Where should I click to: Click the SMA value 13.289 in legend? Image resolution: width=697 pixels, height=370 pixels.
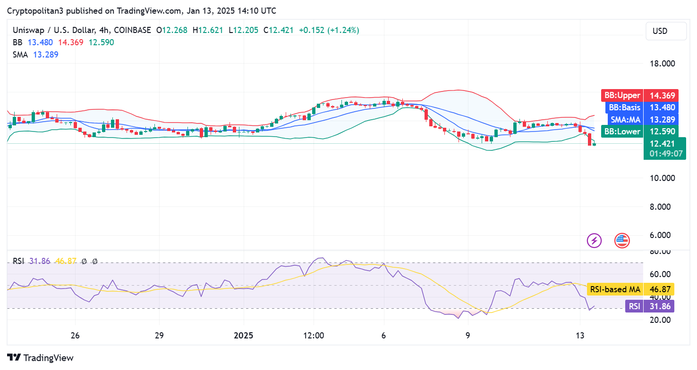(x=46, y=55)
